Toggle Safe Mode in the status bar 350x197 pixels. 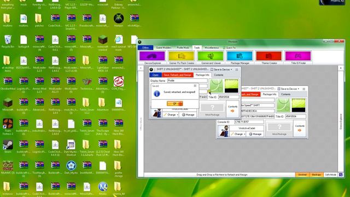point(330,175)
